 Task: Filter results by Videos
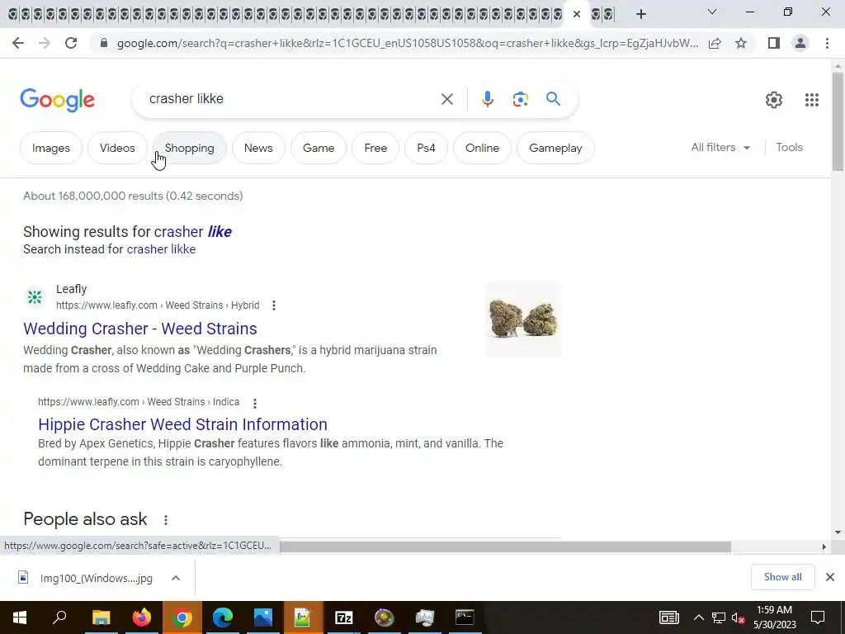click(x=117, y=148)
